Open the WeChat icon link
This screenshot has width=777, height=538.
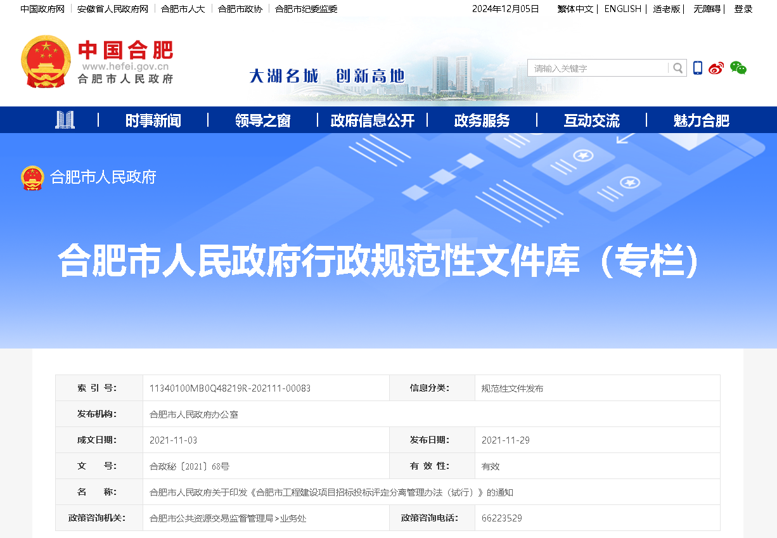(x=738, y=68)
